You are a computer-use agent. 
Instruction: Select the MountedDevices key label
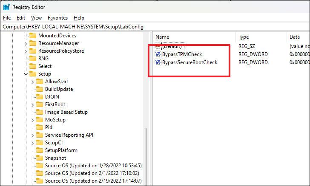pos(57,36)
